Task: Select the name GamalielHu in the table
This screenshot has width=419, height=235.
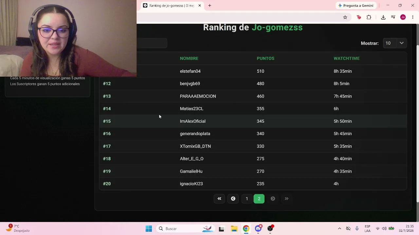Action: pyautogui.click(x=191, y=171)
